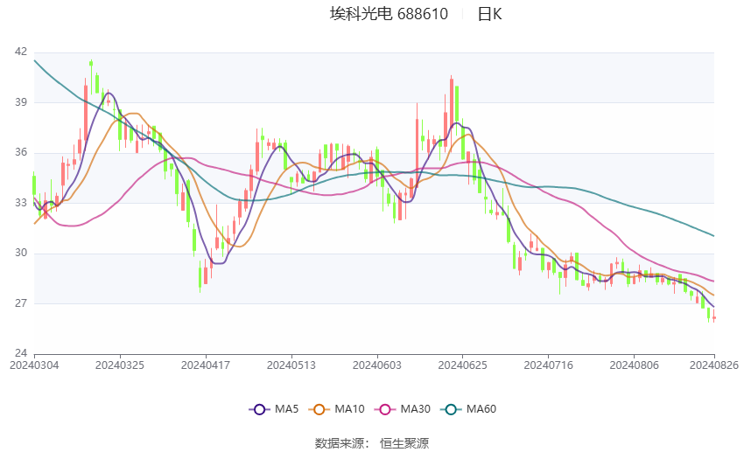Screen dimensions: 744x452
Task: Click the 20240603 date axis label
Action: (376, 365)
